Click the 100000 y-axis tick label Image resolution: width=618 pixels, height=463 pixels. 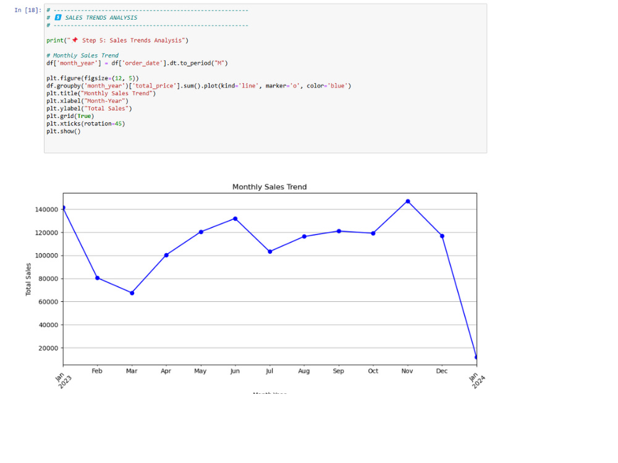(x=46, y=256)
